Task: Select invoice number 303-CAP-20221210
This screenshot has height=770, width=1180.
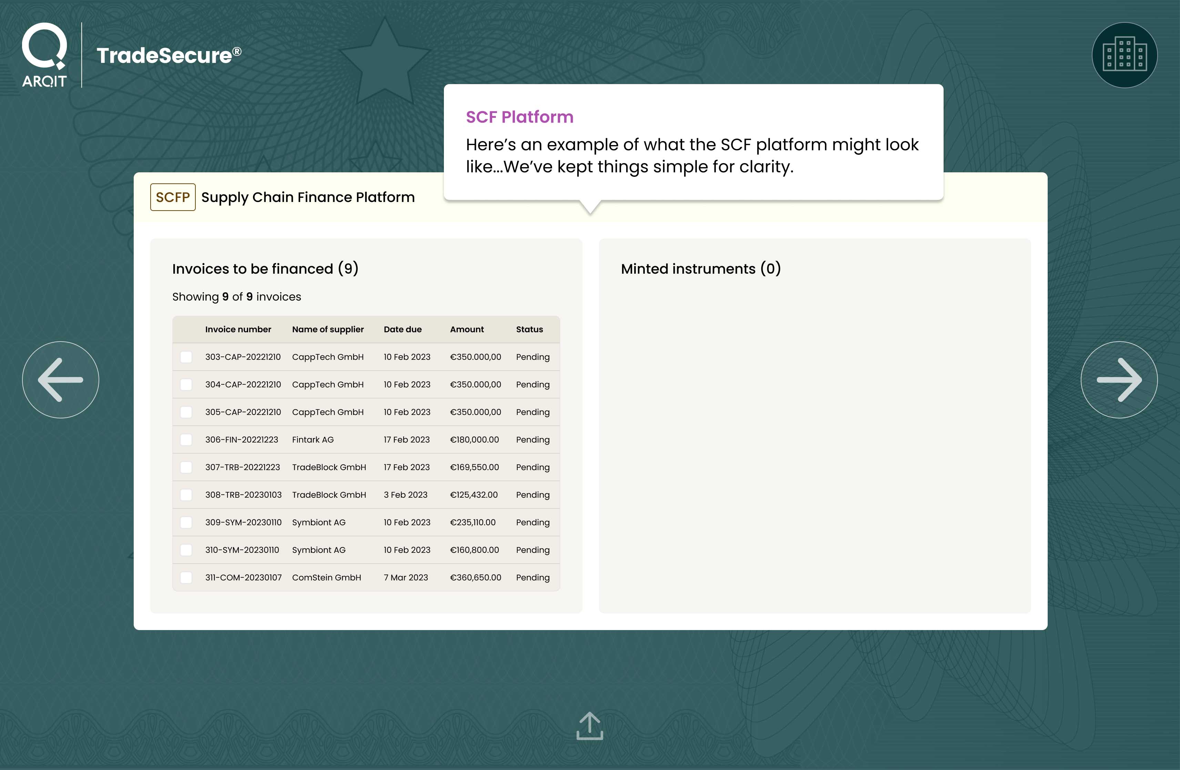Action: 243,357
